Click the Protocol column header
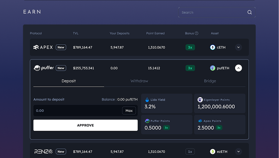The height and width of the screenshot is (158, 279). coord(36,33)
